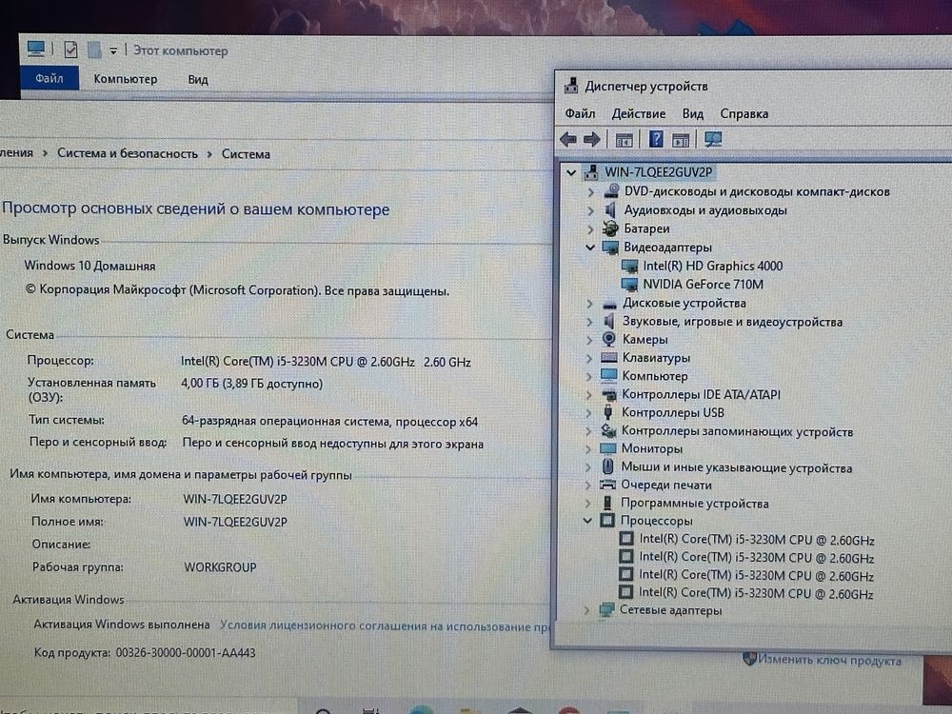
Task: Click the Очереди печати printer icon
Action: pyautogui.click(x=607, y=485)
